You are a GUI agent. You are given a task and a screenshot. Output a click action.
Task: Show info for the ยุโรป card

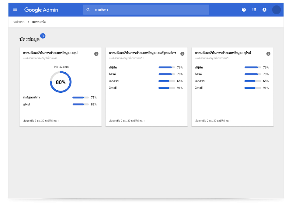[x=268, y=54]
